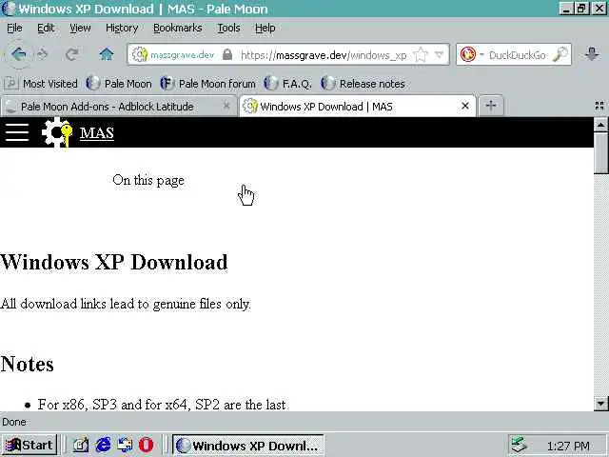Click the On this page text
The height and width of the screenshot is (457, 609).
[x=148, y=180]
